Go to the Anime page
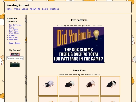136x102 pixels. tap(17, 9)
